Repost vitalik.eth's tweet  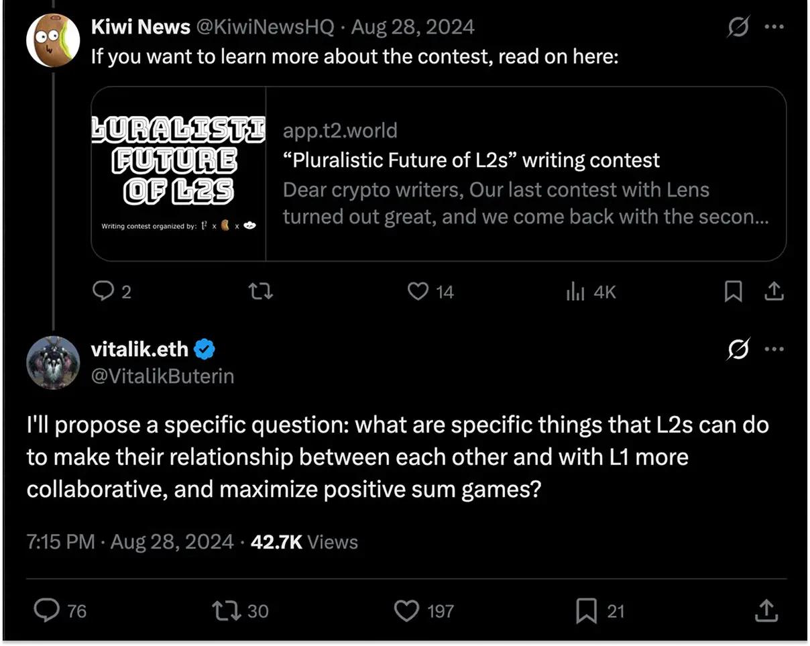pyautogui.click(x=225, y=610)
